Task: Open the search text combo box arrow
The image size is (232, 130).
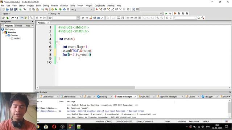Action: click(78, 18)
